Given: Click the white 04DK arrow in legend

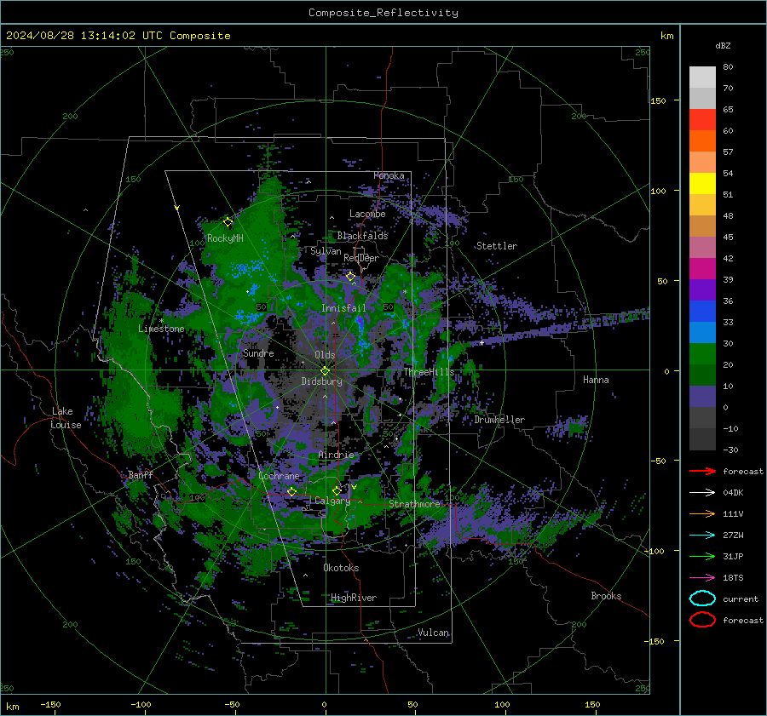Looking at the screenshot, I should point(702,493).
